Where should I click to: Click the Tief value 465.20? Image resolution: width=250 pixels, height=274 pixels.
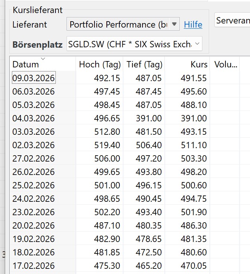tap(149, 265)
